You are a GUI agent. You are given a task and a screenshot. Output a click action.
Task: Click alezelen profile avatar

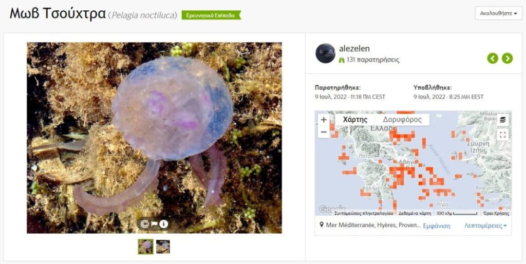coord(325,53)
